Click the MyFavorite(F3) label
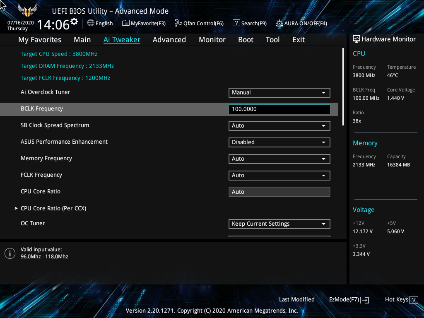 coord(148,24)
